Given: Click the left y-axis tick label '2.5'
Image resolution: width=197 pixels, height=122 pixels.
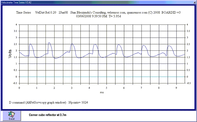Looking at the screenshot, I should [15, 44].
